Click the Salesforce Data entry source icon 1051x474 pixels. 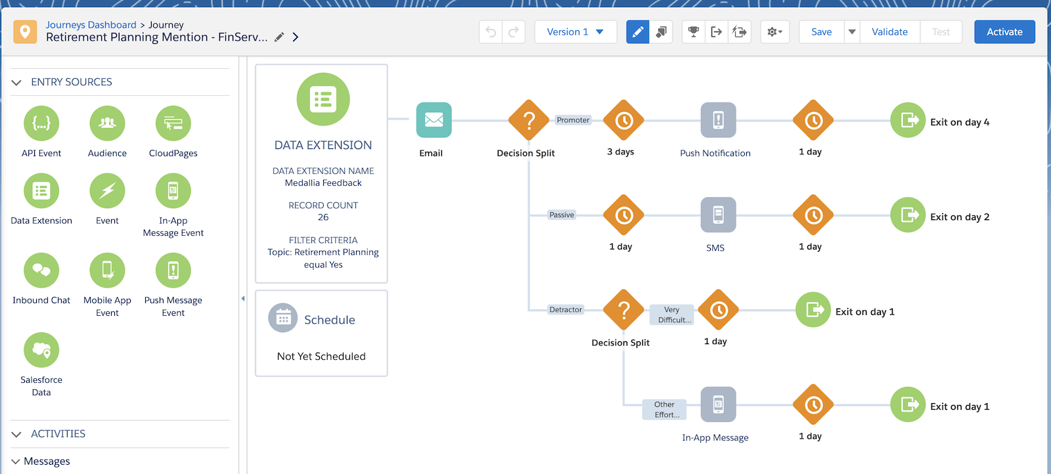[41, 350]
